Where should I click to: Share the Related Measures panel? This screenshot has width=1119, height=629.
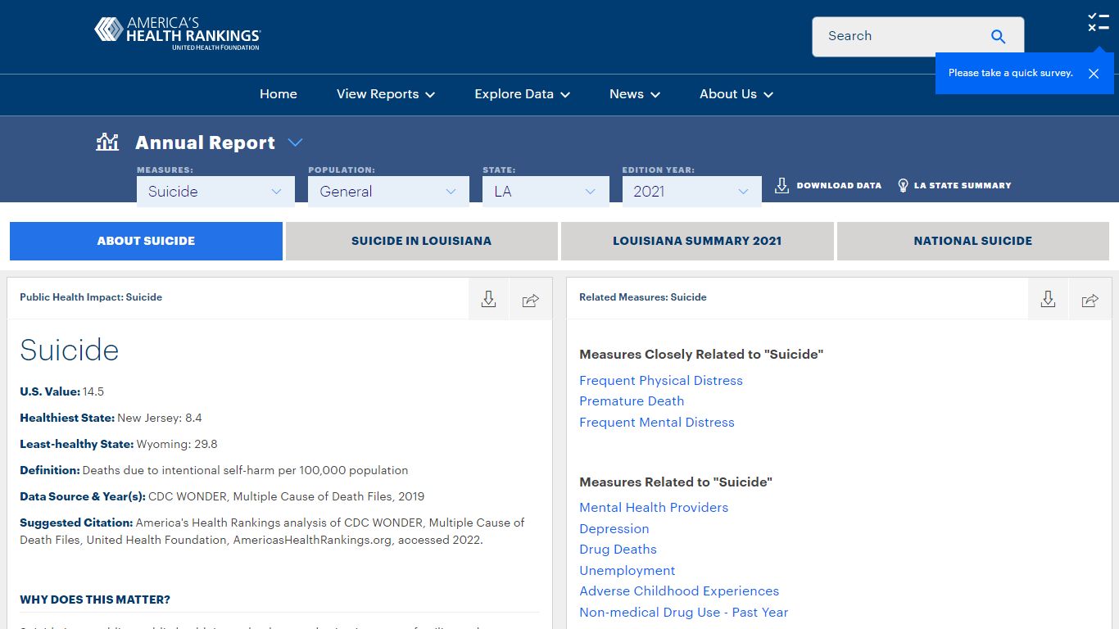tap(1090, 300)
